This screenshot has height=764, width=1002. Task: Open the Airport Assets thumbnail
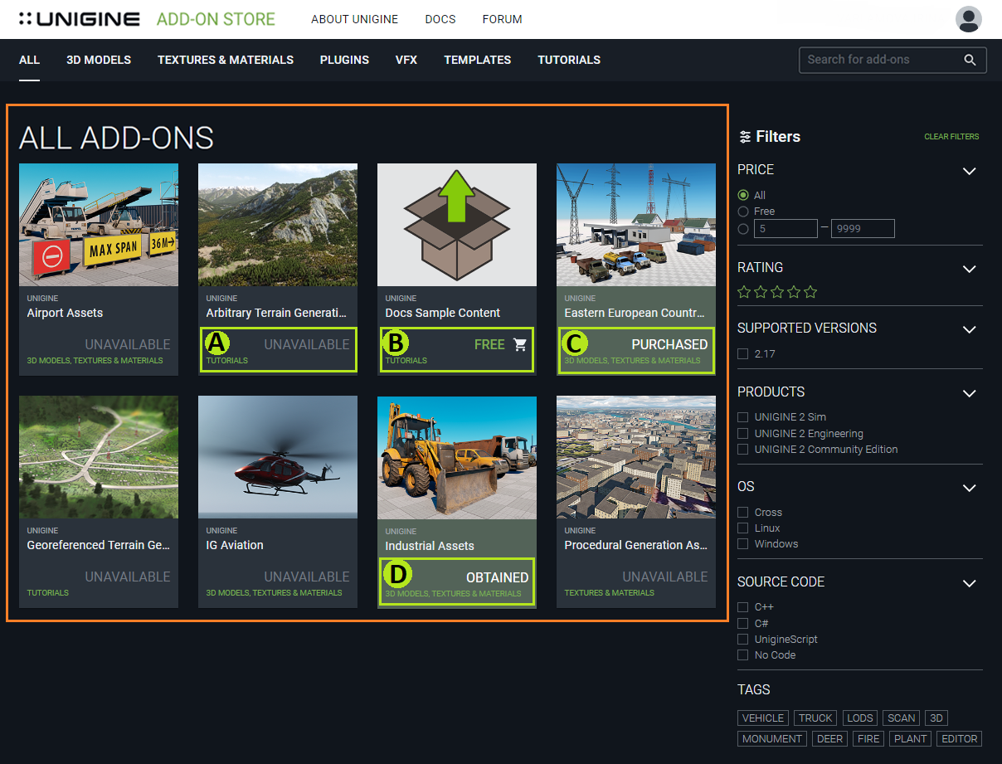(x=99, y=225)
